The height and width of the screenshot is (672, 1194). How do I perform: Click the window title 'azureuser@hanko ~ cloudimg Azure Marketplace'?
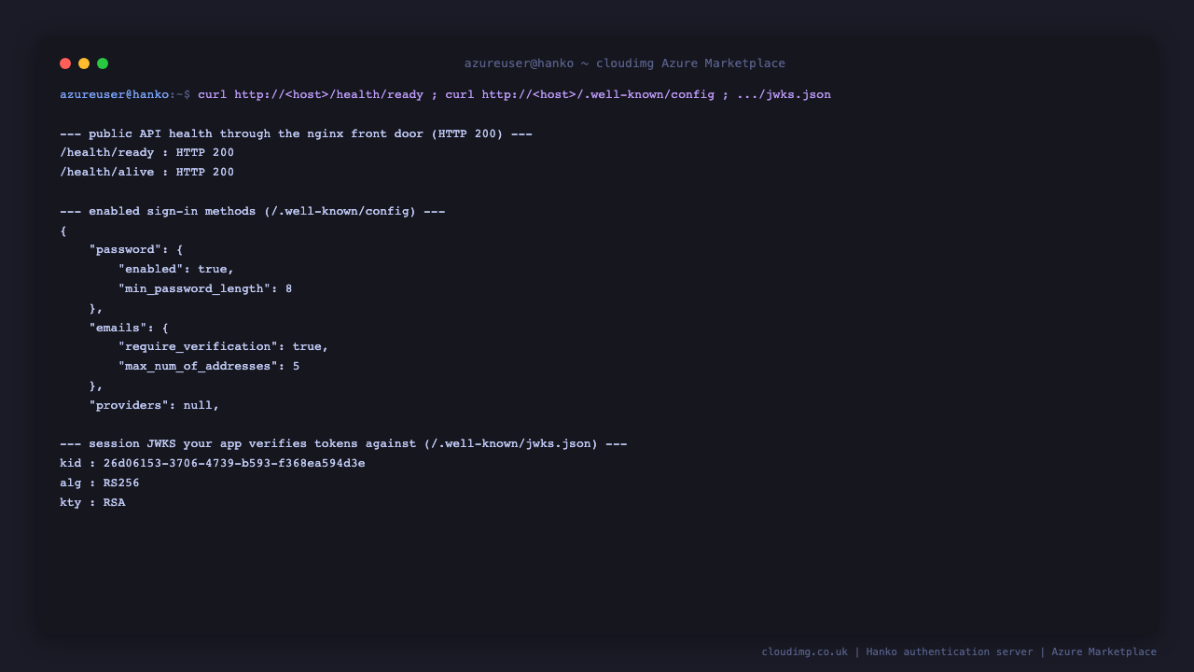tap(625, 63)
